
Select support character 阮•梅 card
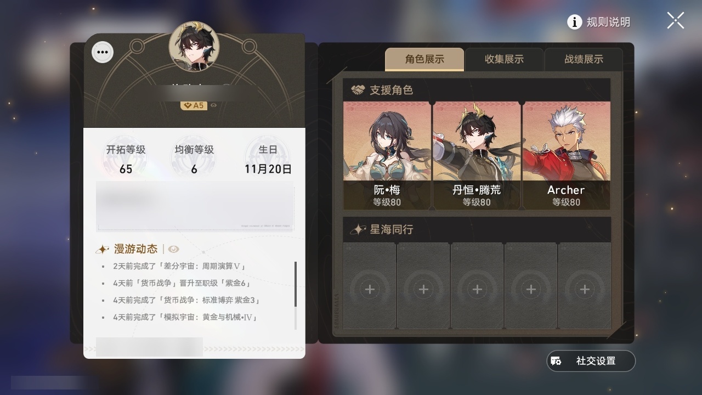[x=387, y=155]
